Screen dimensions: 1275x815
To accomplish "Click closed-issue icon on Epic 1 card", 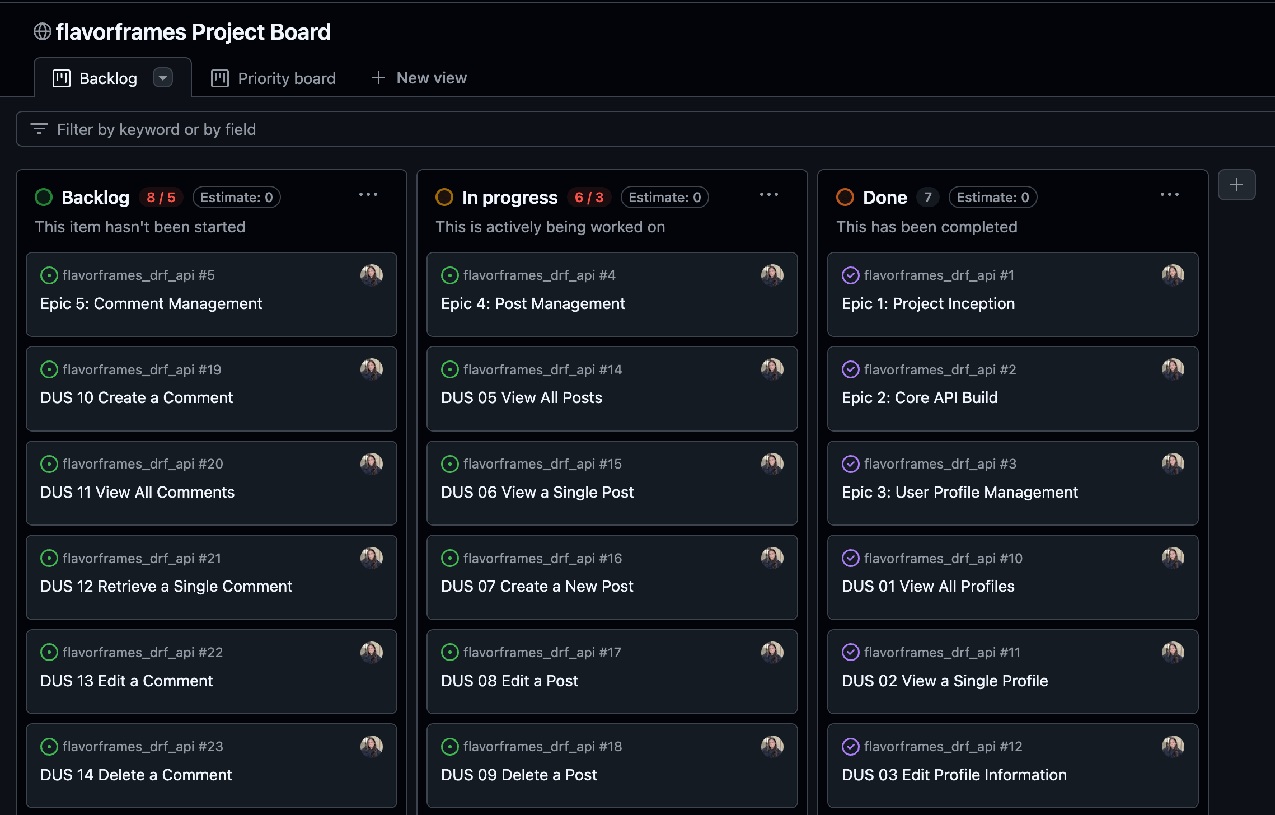I will point(850,275).
